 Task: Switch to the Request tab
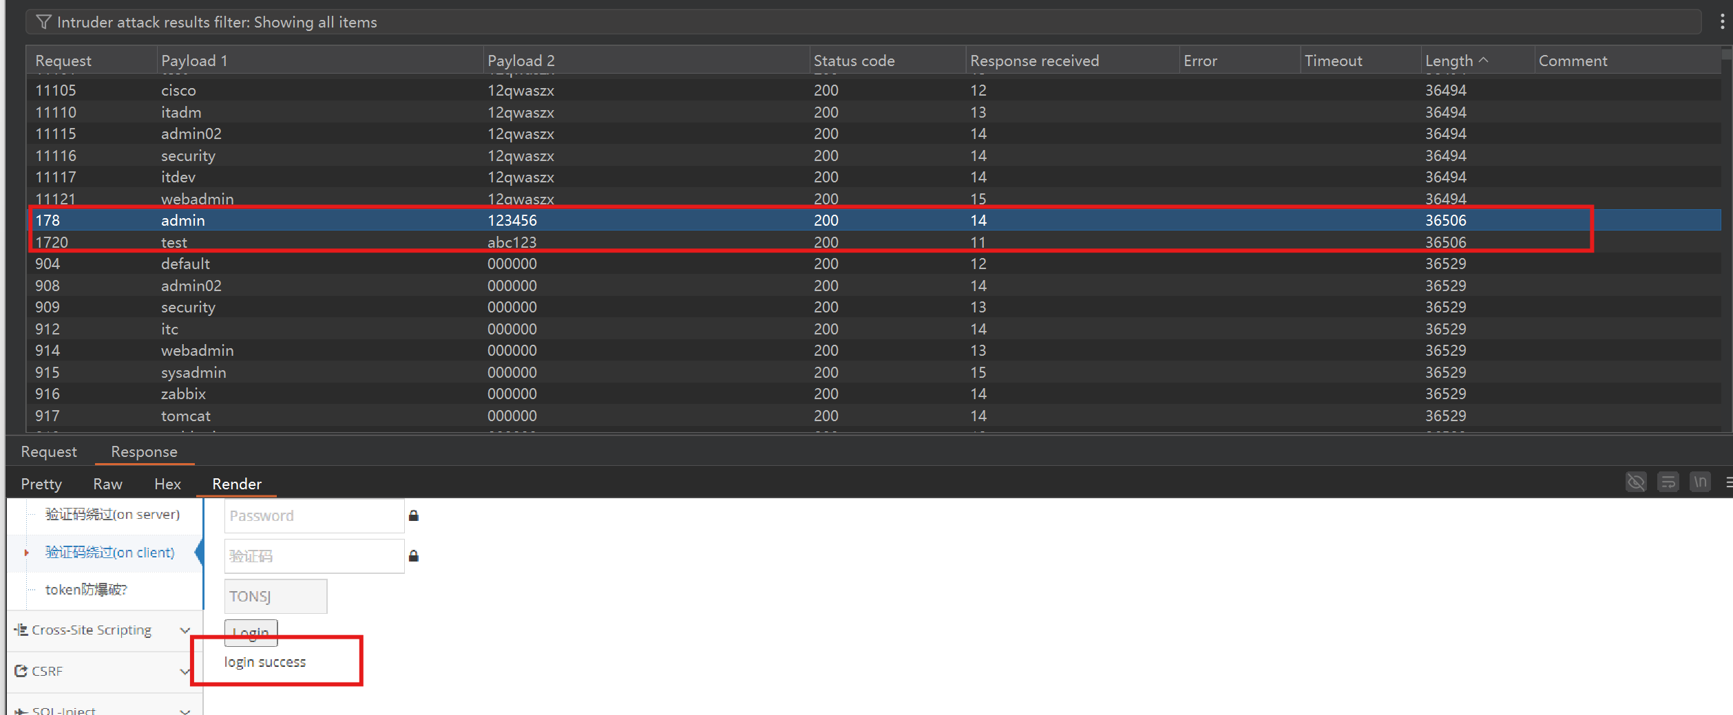[49, 451]
